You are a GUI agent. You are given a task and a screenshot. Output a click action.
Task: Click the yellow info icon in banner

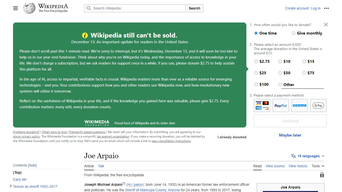(x=85, y=35)
